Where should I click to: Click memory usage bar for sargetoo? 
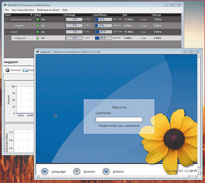(104, 26)
